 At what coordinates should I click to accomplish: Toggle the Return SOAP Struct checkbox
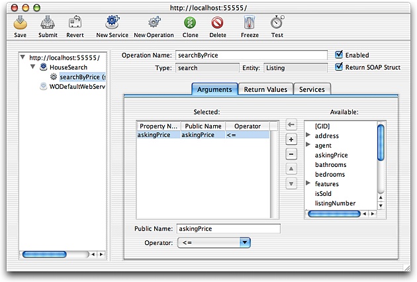(x=339, y=66)
